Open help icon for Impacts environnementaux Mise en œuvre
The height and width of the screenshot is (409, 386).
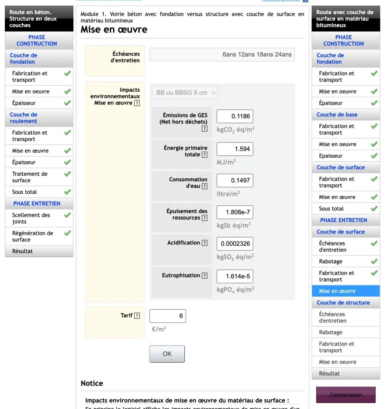[137, 103]
